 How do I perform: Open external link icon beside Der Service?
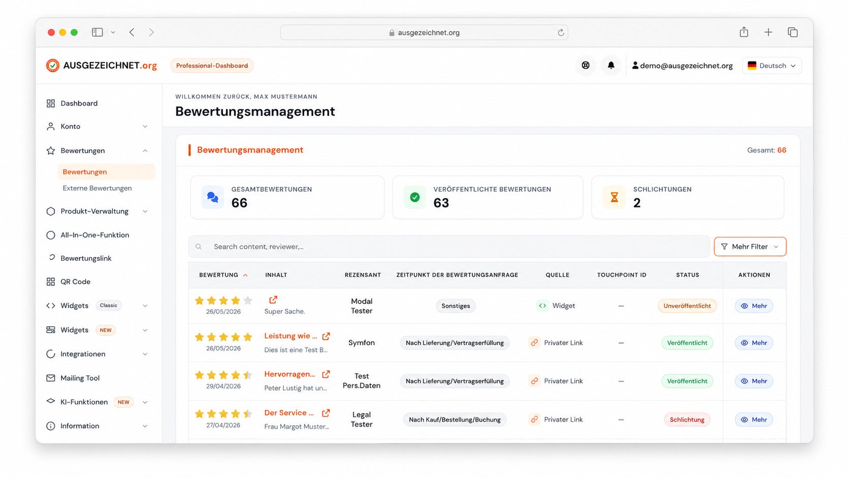click(x=326, y=413)
